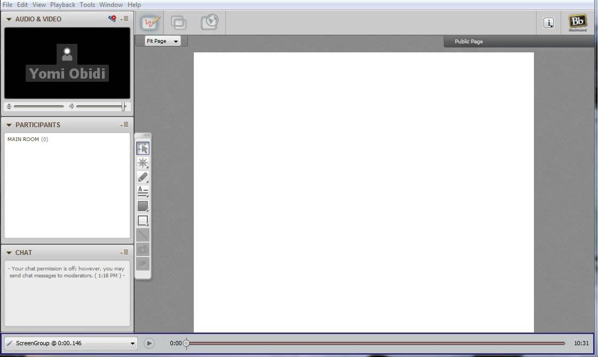Switch to Web Tour mode
Screen dimensions: 598x357
(209, 22)
